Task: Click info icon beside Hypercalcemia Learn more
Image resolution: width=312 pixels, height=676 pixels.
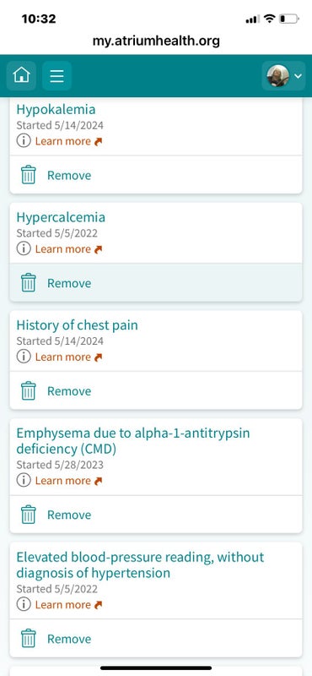Action: (24, 248)
